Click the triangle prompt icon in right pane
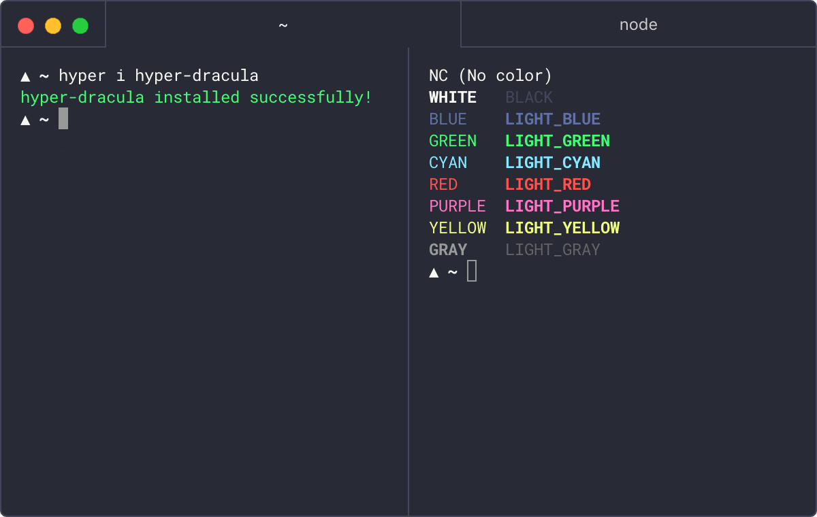 click(x=434, y=273)
